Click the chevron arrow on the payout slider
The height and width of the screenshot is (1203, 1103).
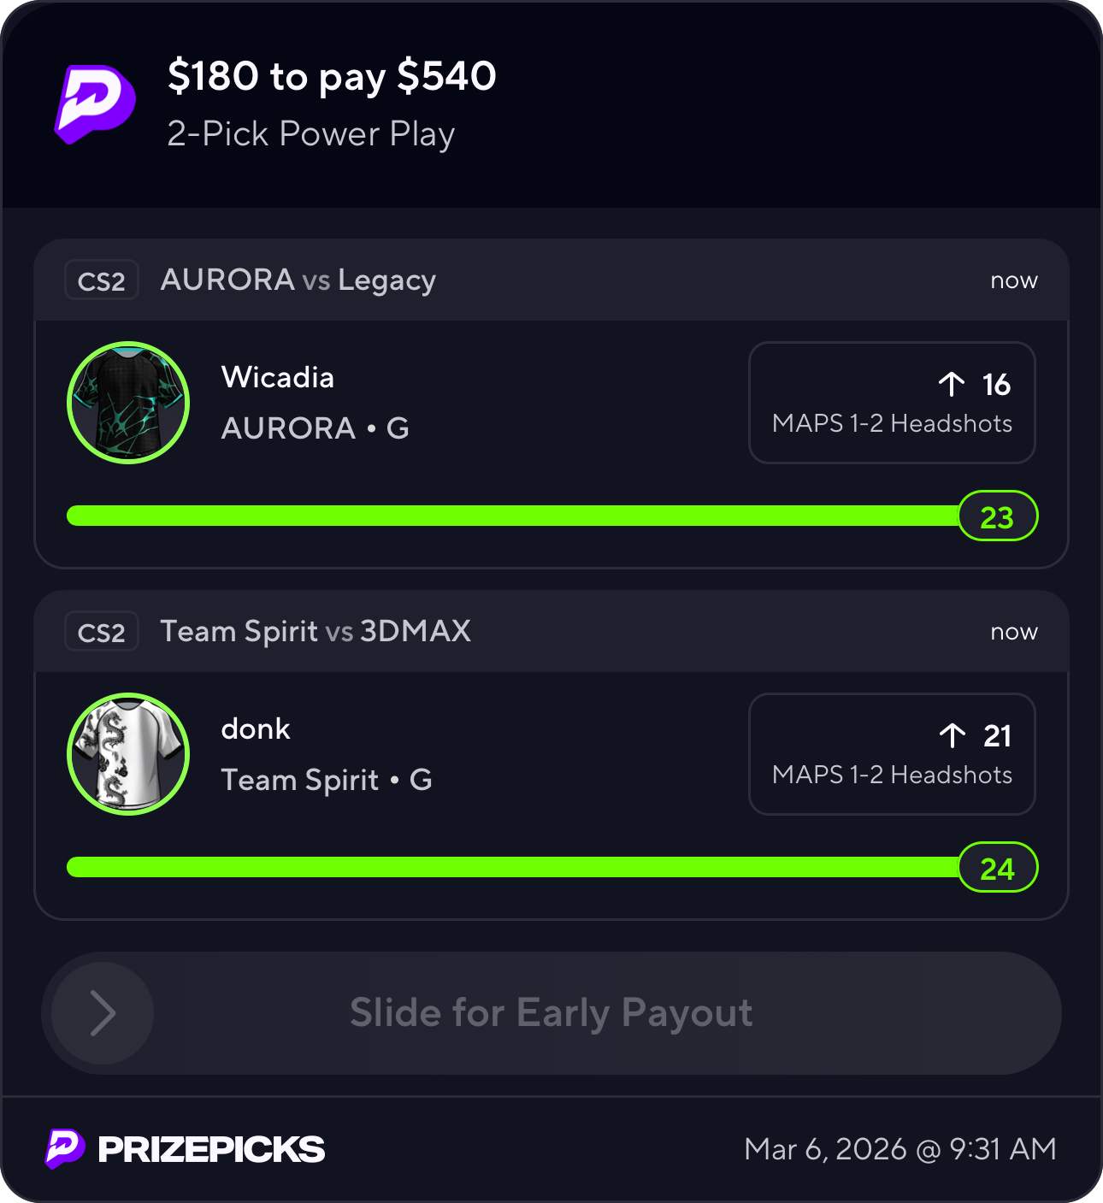click(103, 1013)
